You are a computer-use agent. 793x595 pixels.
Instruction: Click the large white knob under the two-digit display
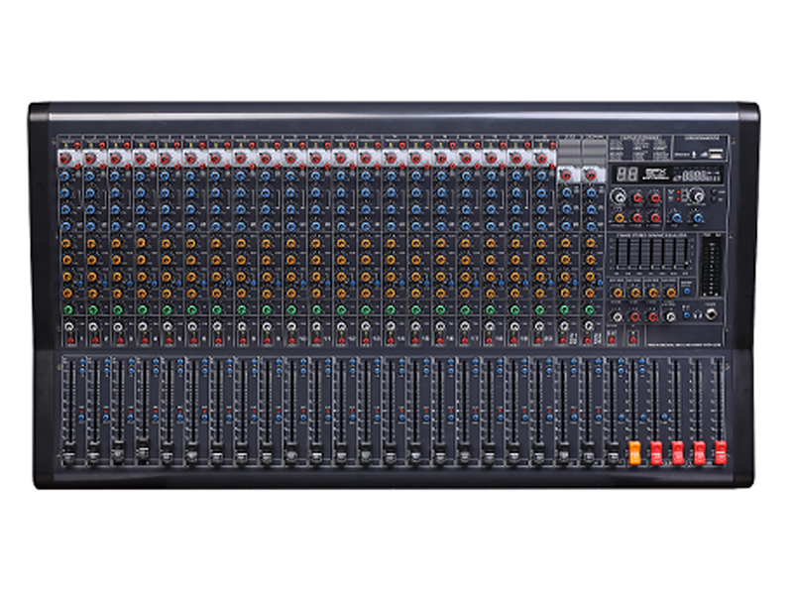[x=618, y=196]
